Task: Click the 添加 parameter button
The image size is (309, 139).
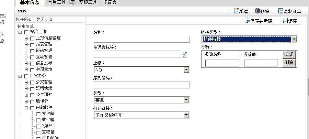Action: 289,54
